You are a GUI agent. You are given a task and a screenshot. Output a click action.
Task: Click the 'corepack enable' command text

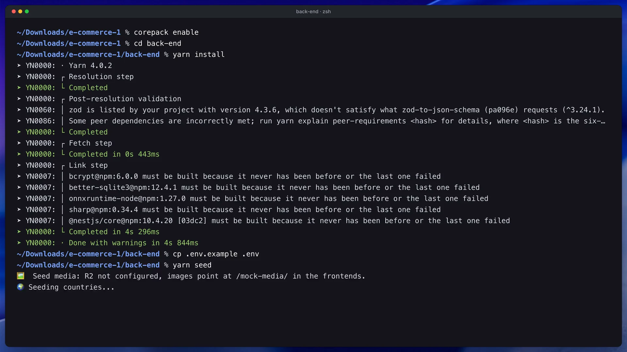[166, 32]
